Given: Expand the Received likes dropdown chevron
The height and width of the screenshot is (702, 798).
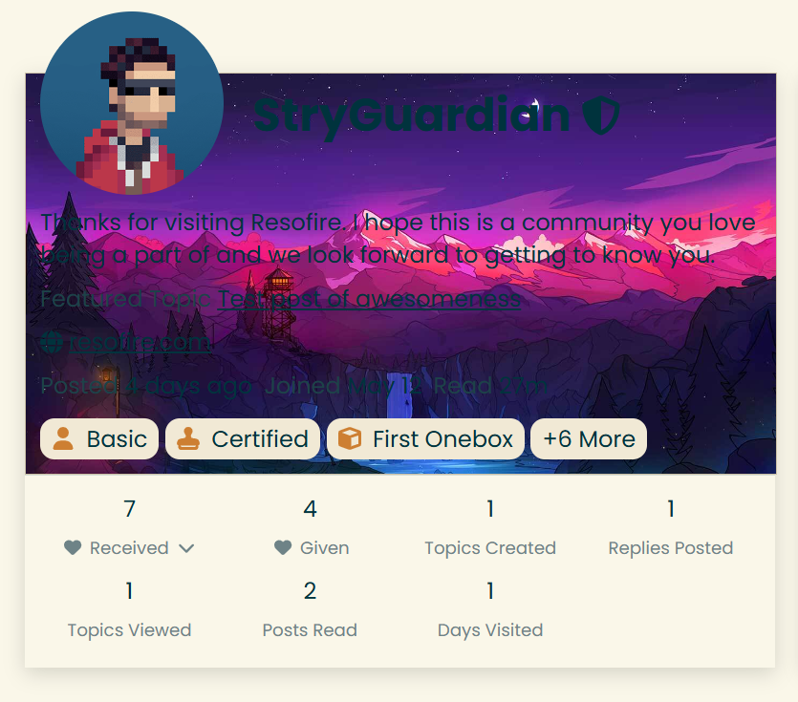Looking at the screenshot, I should 186,548.
